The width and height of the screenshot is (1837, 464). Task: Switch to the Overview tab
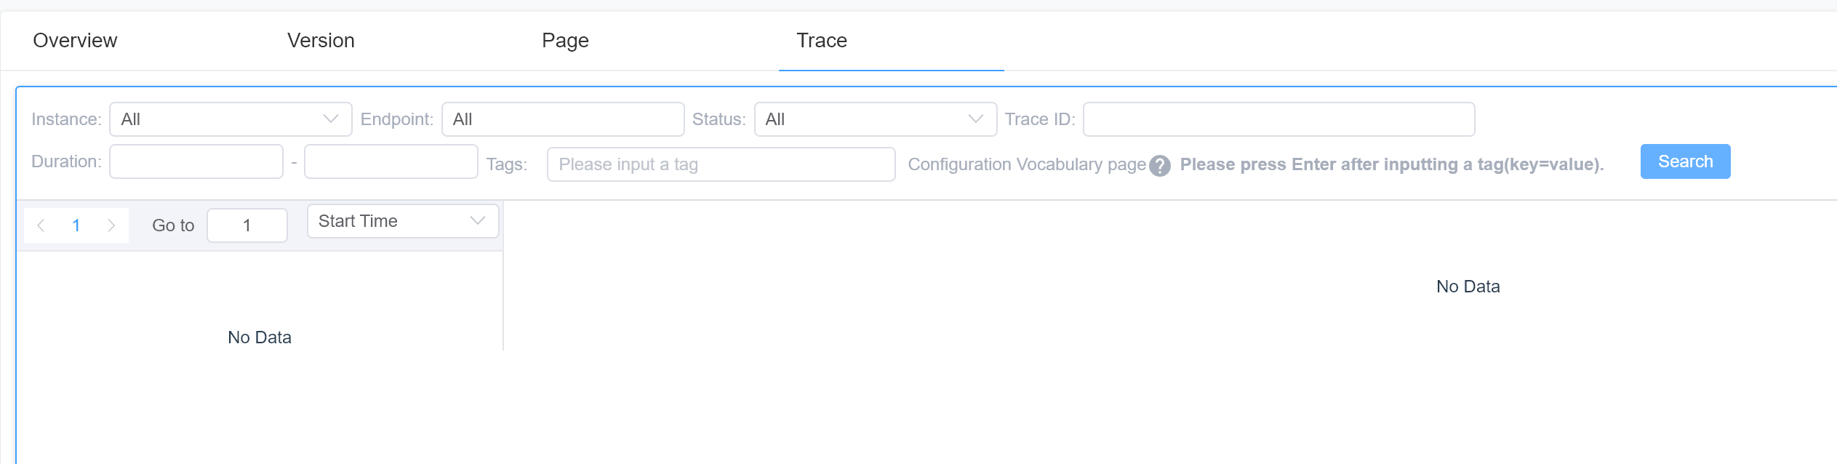click(75, 41)
